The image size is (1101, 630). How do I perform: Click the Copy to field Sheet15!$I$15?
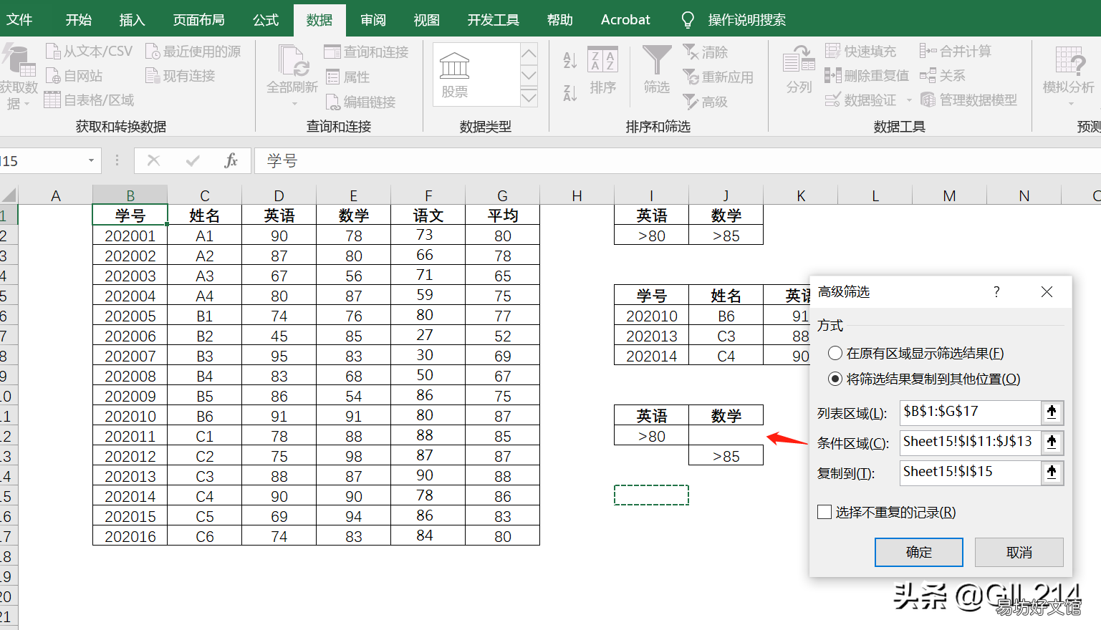click(970, 472)
